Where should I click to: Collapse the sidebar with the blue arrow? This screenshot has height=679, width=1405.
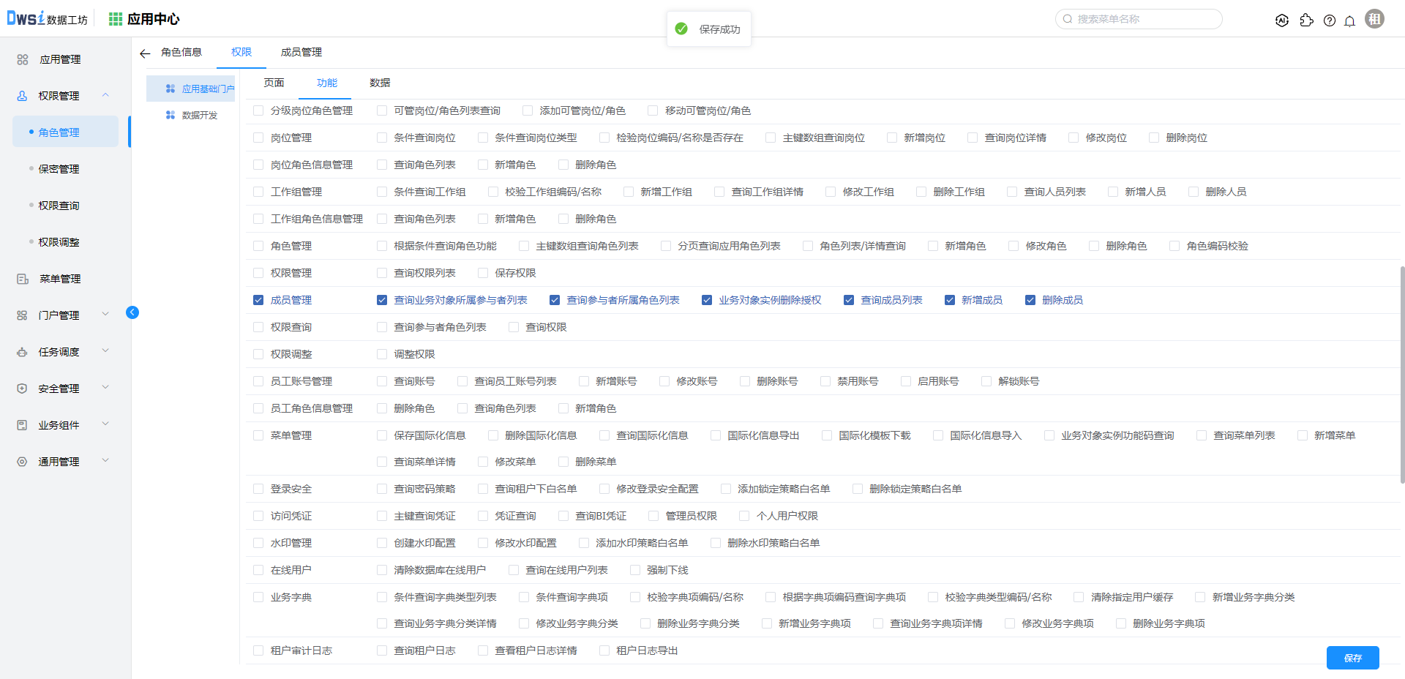click(x=132, y=312)
